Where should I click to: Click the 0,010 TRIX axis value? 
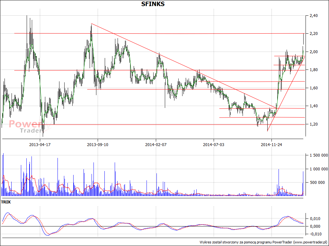pyautogui.click(x=315, y=219)
